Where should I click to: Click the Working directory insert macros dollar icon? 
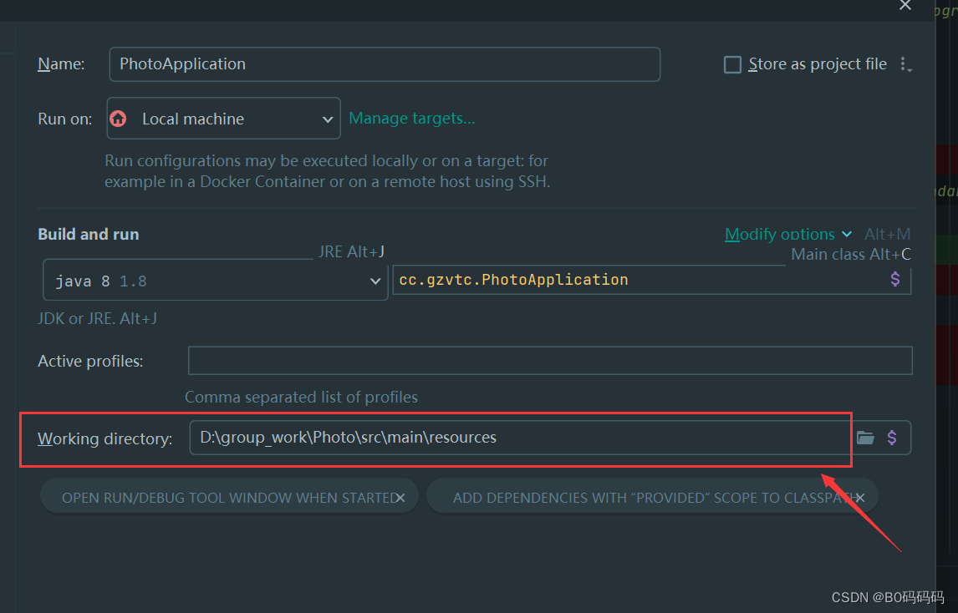tap(892, 438)
